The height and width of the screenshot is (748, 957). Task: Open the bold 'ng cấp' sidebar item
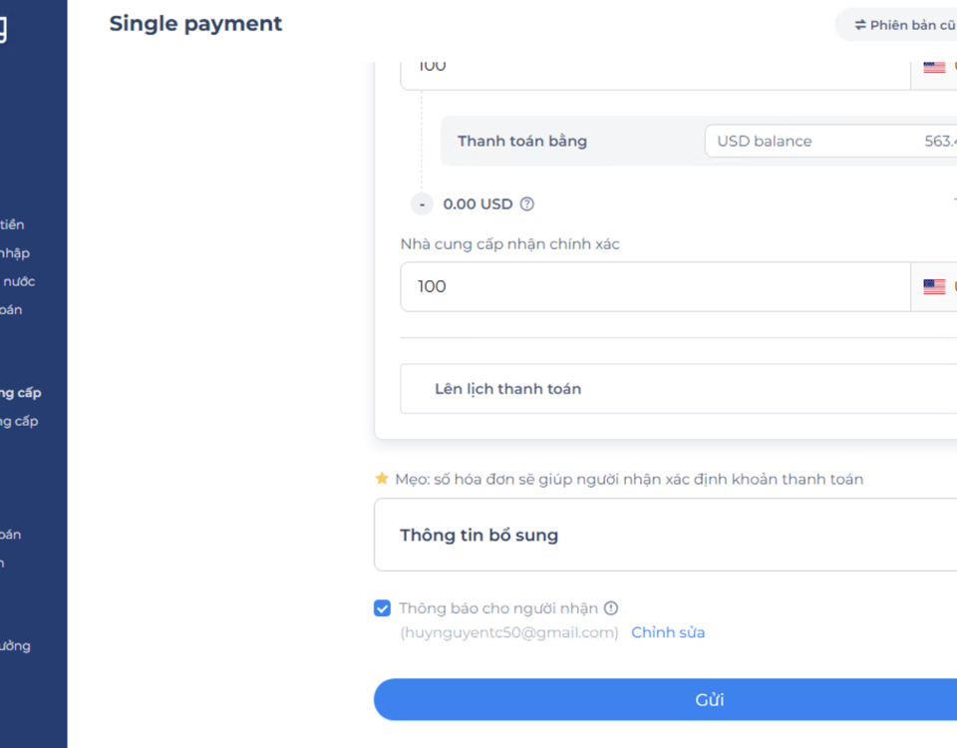(x=21, y=393)
